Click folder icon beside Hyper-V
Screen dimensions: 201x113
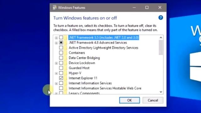coord(66,73)
